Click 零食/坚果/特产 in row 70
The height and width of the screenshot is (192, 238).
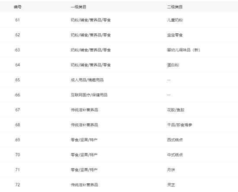[x=84, y=155]
